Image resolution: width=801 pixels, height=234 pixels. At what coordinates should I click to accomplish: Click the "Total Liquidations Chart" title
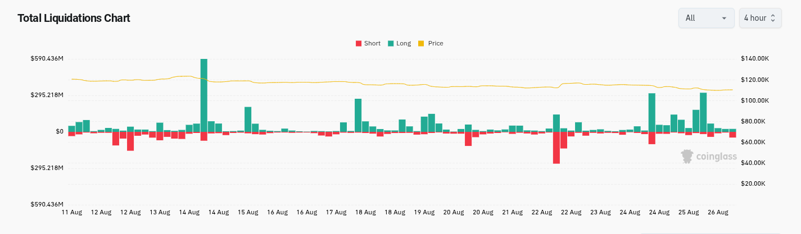[74, 19]
